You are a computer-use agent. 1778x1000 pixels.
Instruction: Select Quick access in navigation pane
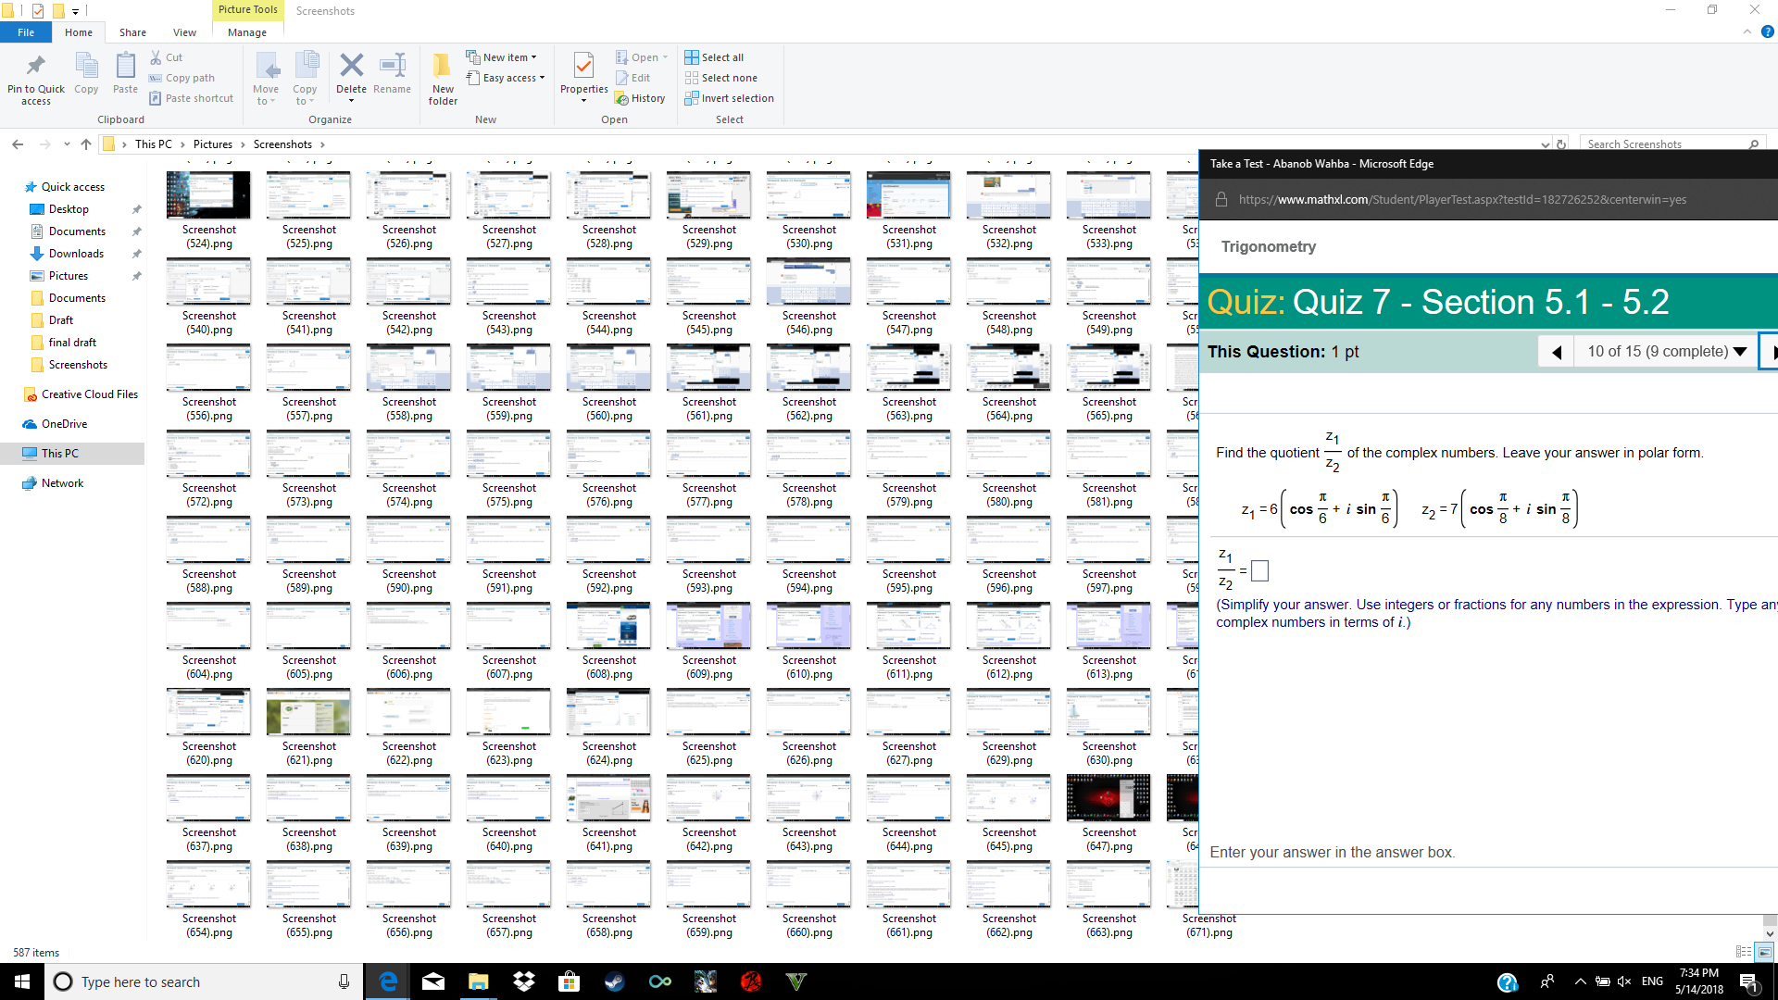73,187
